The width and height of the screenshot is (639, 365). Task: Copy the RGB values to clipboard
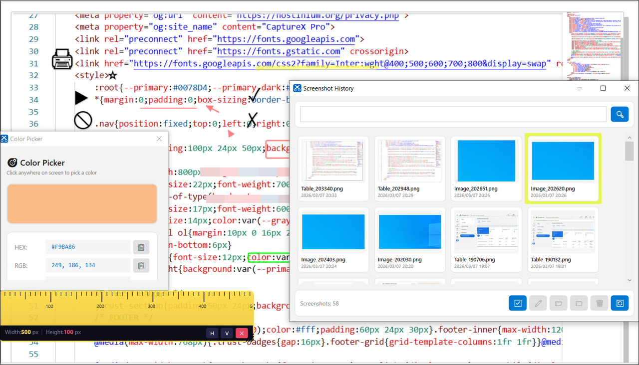coord(141,265)
